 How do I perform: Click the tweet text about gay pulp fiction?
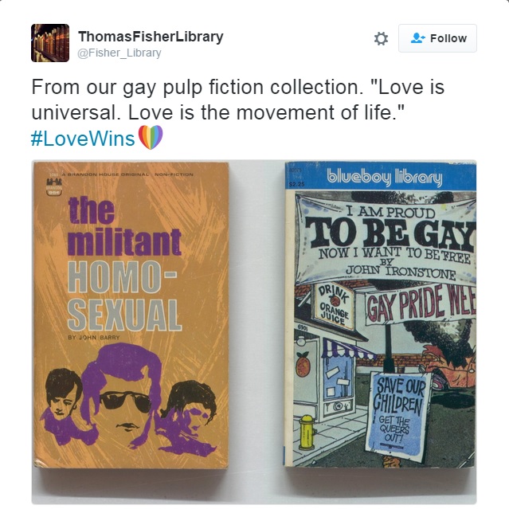click(237, 100)
